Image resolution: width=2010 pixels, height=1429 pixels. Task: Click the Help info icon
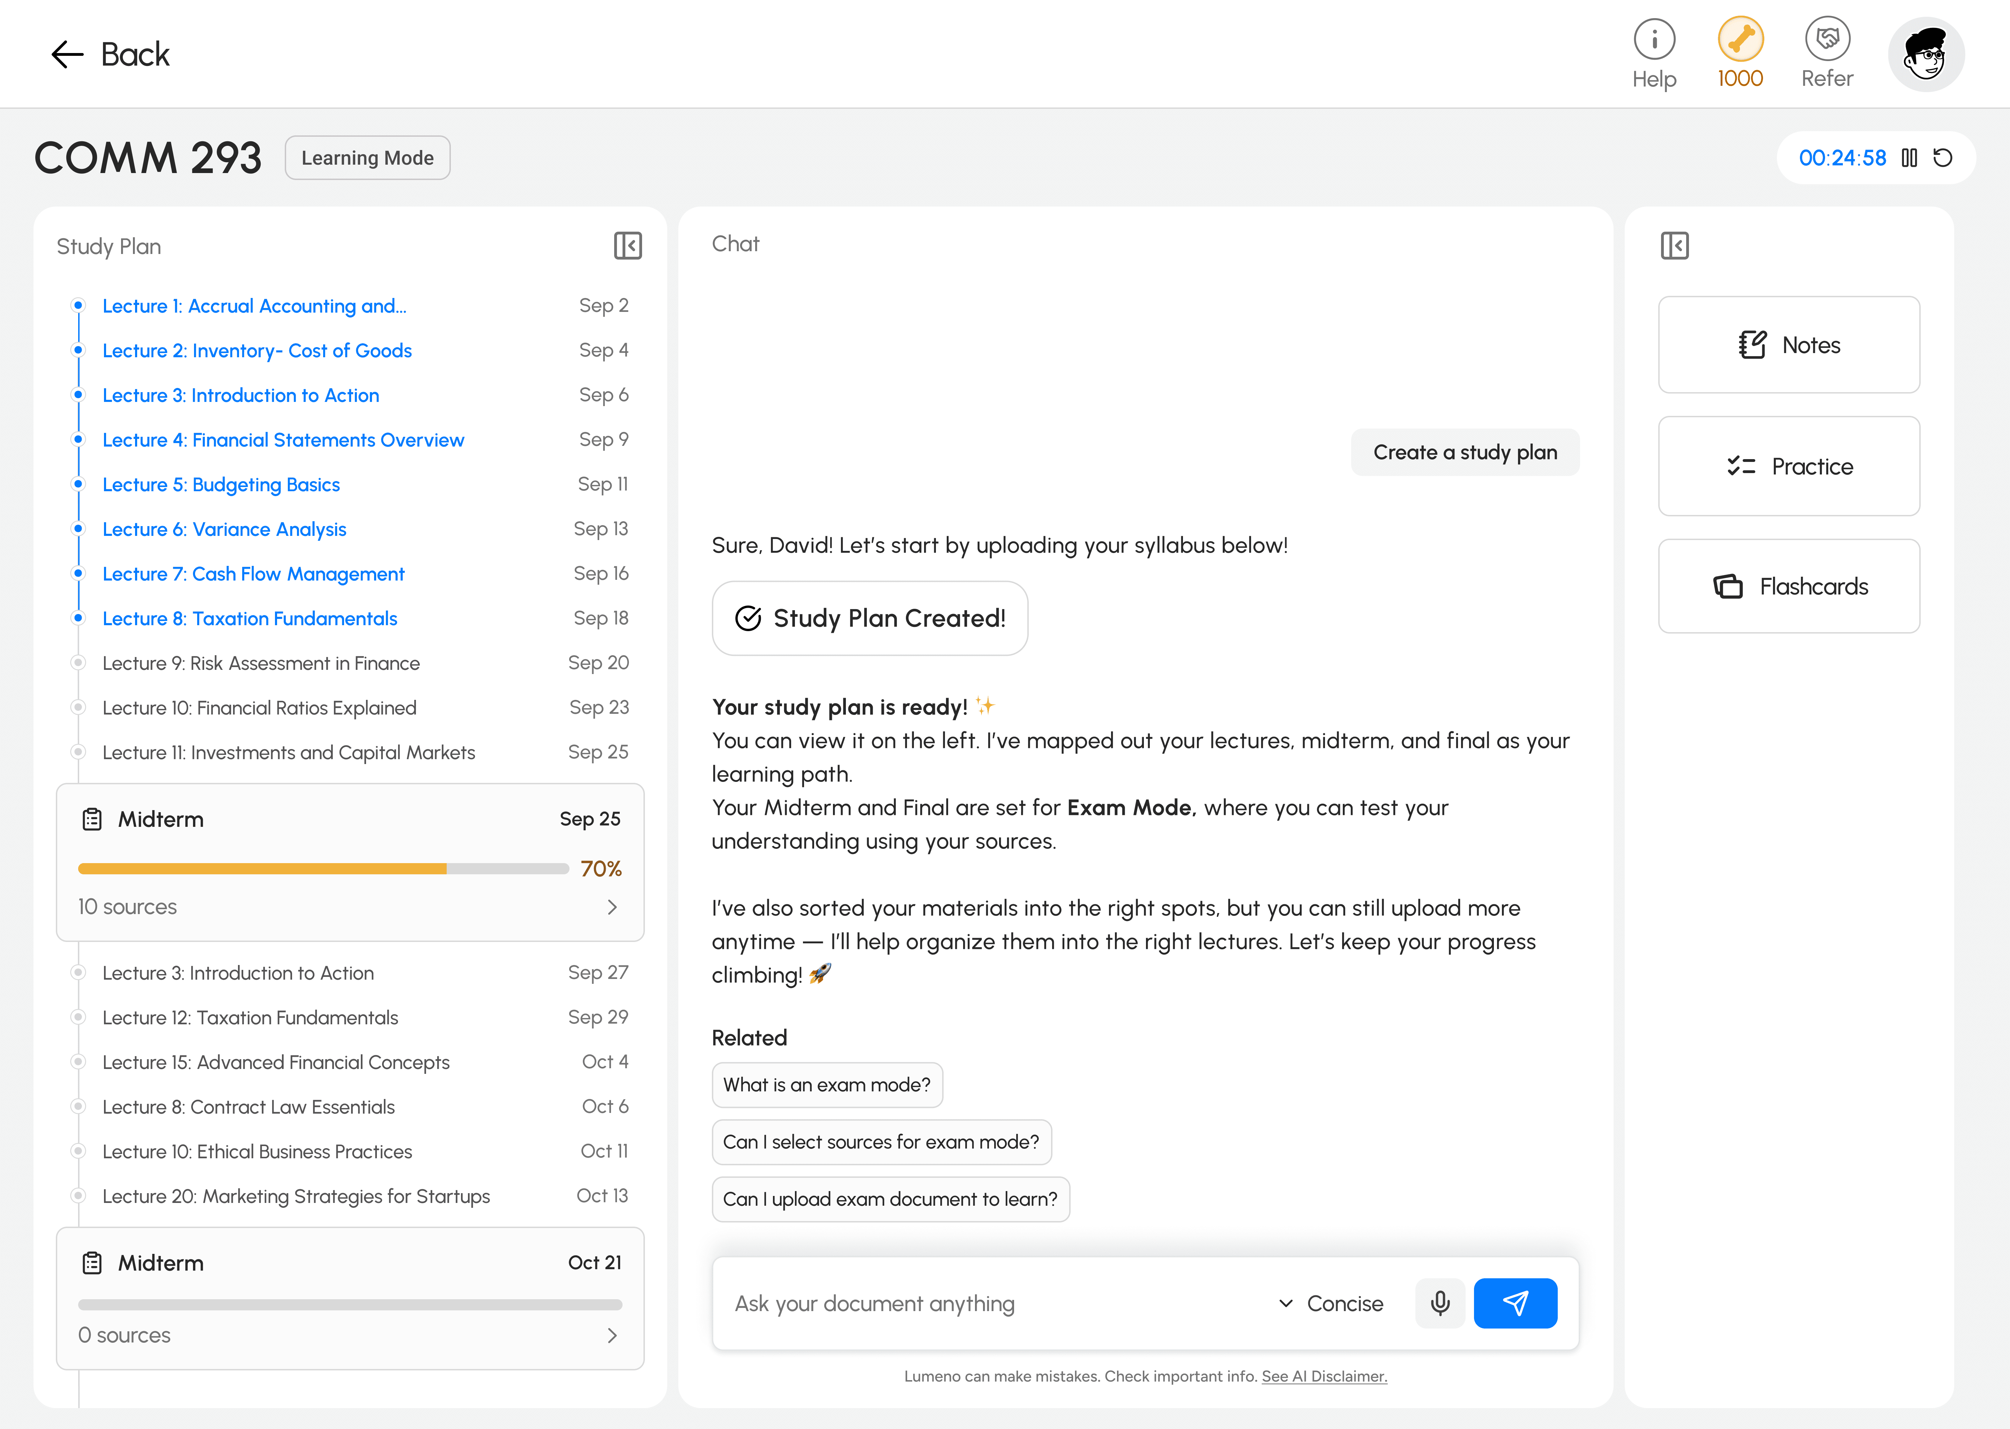[x=1654, y=39]
